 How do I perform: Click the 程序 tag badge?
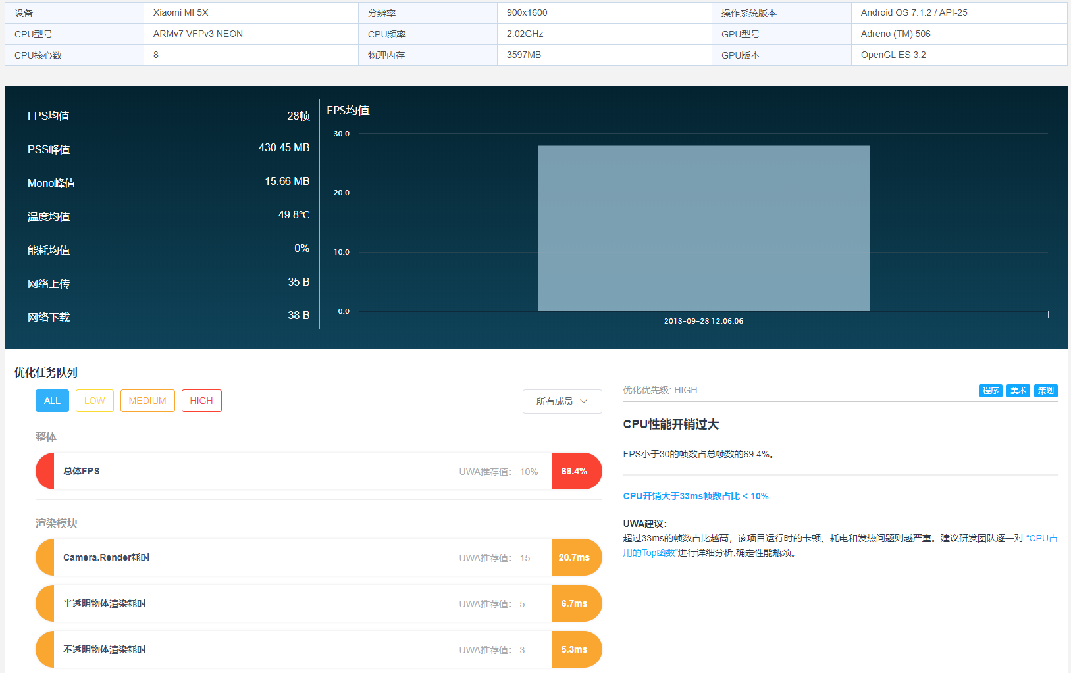click(990, 391)
